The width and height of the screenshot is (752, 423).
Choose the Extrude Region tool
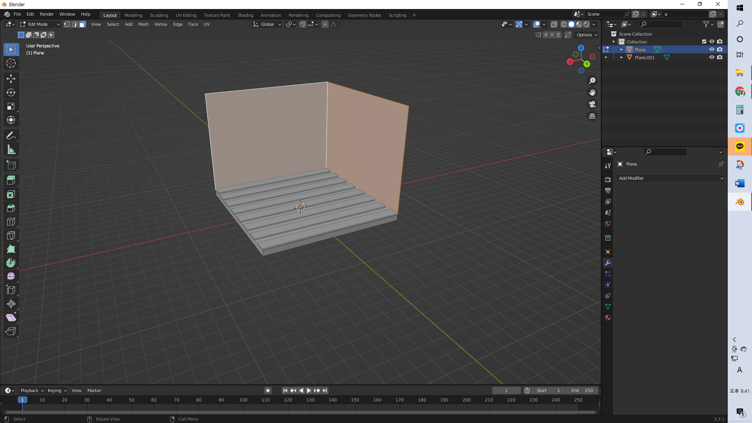[x=11, y=181]
